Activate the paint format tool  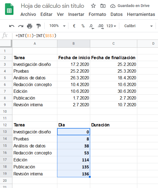coord(38,26)
